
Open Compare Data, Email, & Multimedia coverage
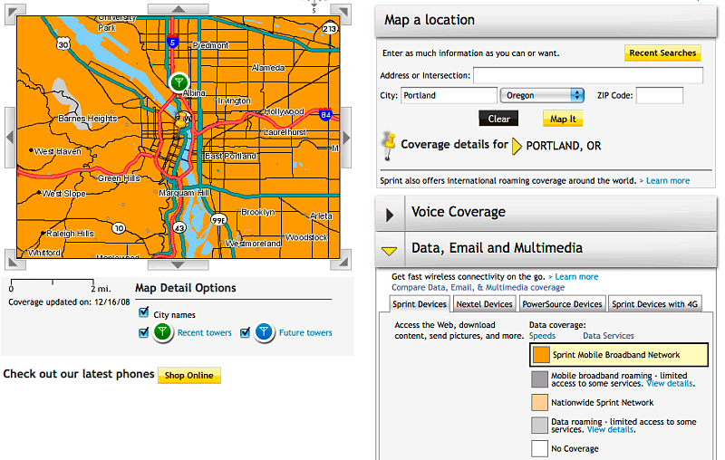478,287
